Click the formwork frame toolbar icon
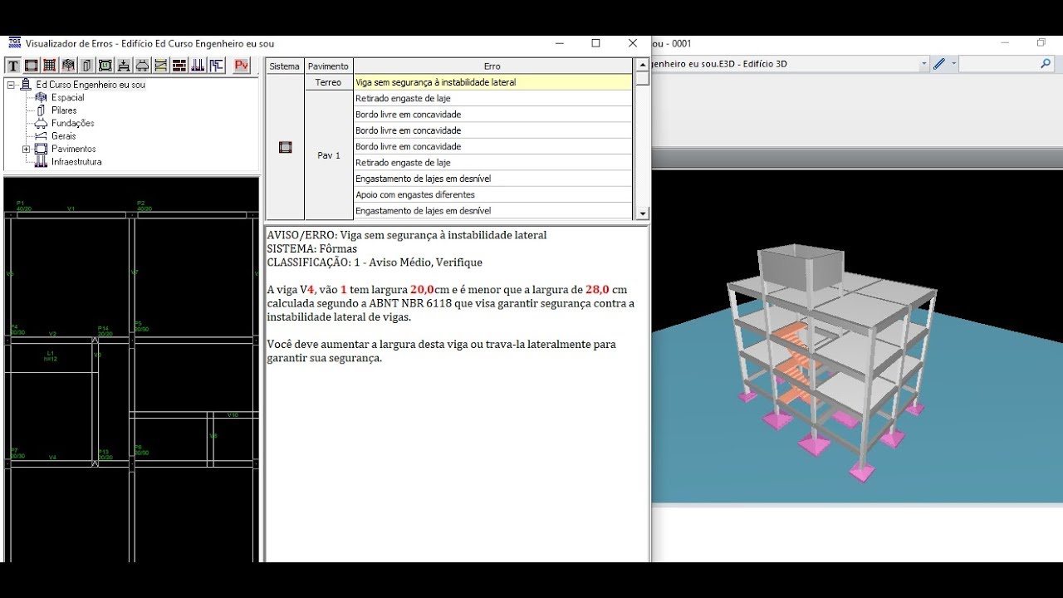Viewport: 1063px width, 598px height. pyautogui.click(x=32, y=66)
